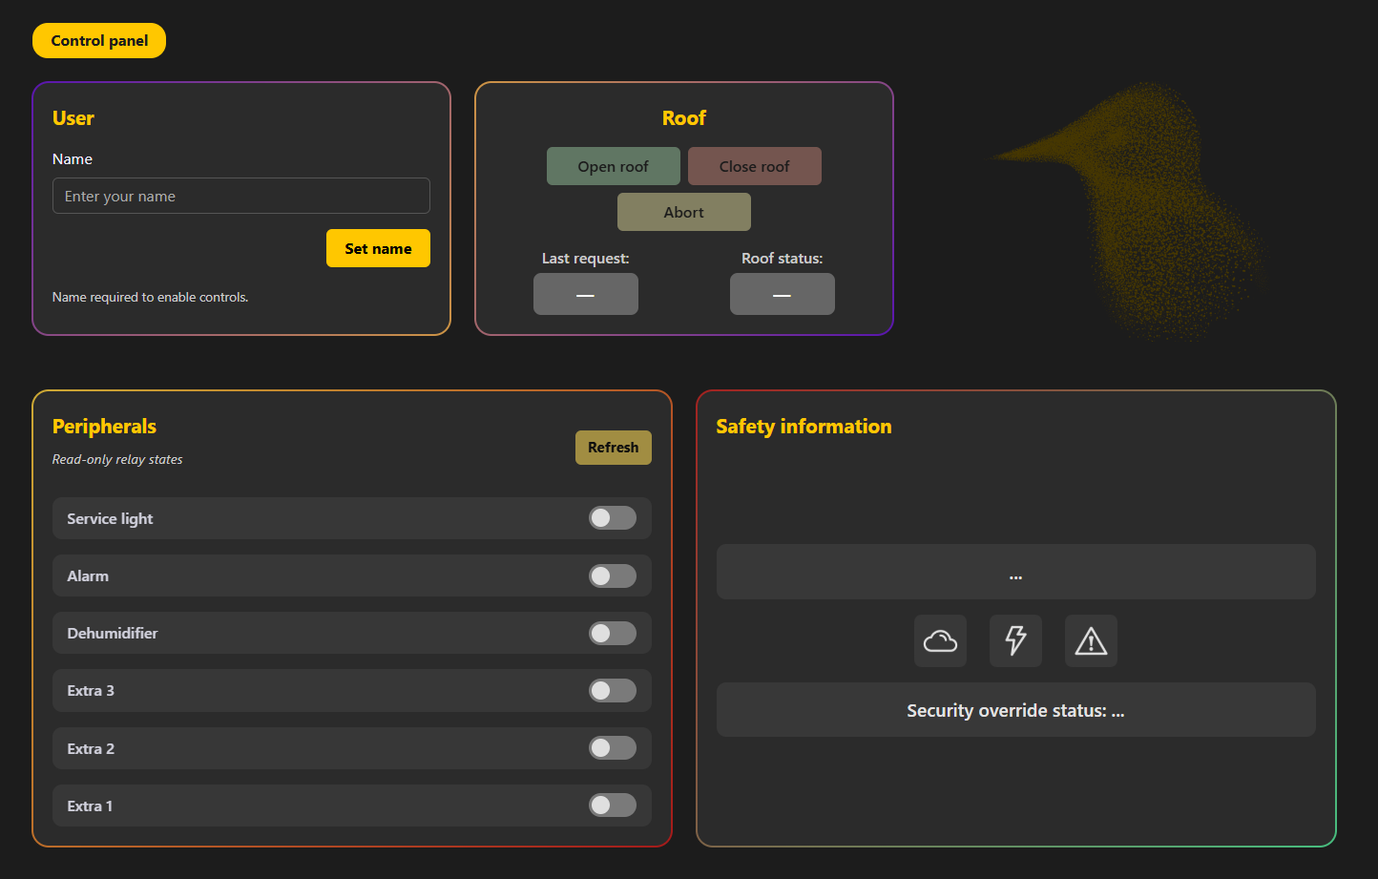This screenshot has height=879, width=1378.
Task: Select the lightning safety icon
Action: (1015, 640)
